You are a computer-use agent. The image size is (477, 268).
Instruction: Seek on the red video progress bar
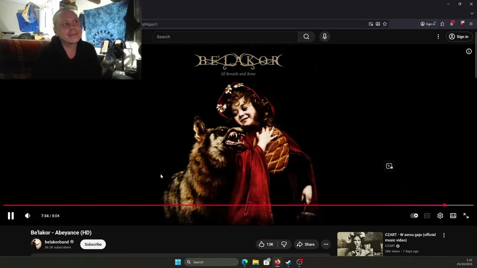[x=238, y=205]
